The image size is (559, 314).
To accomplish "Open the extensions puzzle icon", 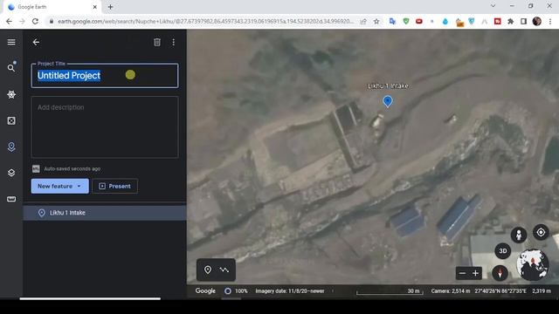I will [x=510, y=21].
